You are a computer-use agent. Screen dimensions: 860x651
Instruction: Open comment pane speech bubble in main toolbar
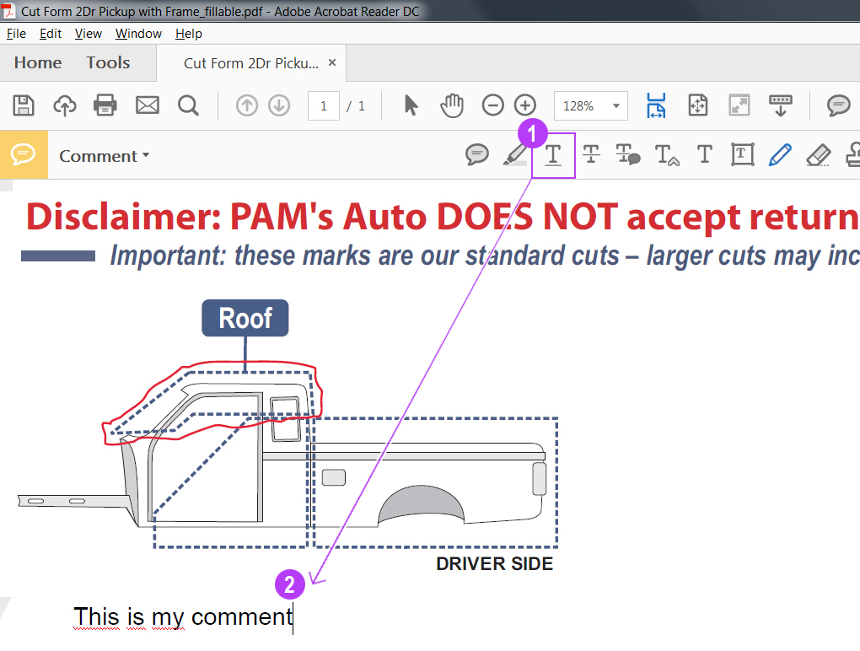pyautogui.click(x=838, y=105)
